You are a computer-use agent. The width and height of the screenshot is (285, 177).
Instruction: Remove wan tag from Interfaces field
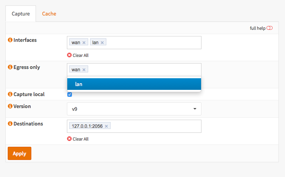click(x=84, y=43)
